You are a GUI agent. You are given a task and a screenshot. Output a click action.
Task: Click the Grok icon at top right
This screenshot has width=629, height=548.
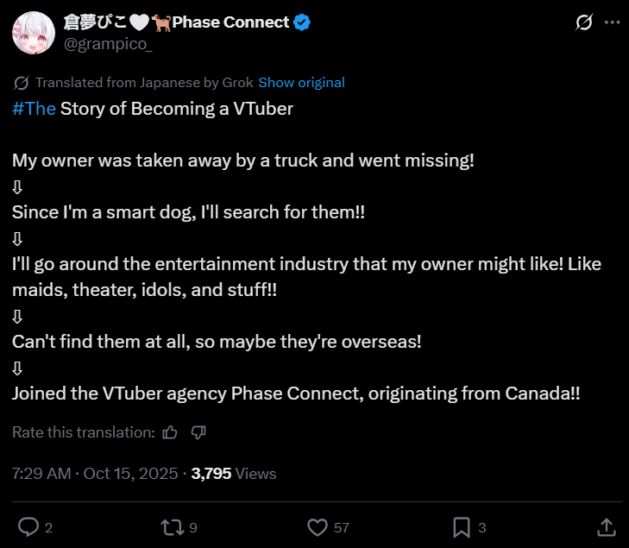point(583,22)
